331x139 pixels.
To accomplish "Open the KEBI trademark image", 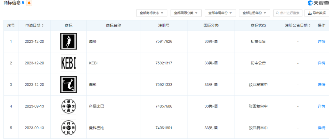I will click(x=68, y=63).
